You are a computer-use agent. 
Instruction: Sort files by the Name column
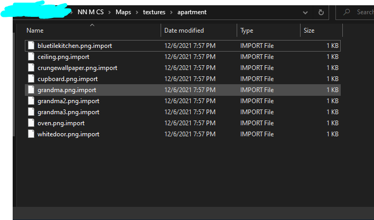point(35,31)
